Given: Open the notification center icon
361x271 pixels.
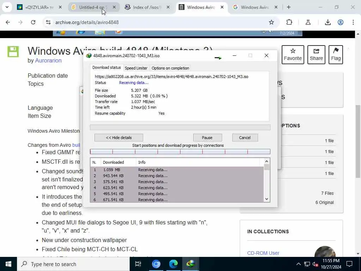Looking at the screenshot, I should (349, 264).
